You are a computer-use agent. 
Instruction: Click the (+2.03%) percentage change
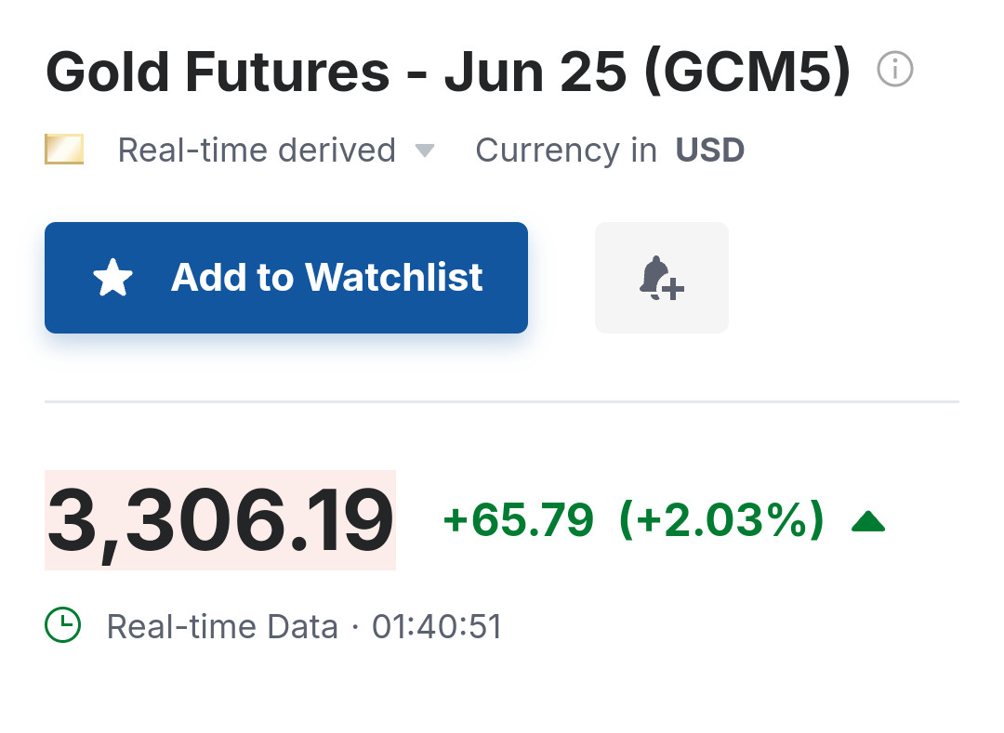click(721, 520)
